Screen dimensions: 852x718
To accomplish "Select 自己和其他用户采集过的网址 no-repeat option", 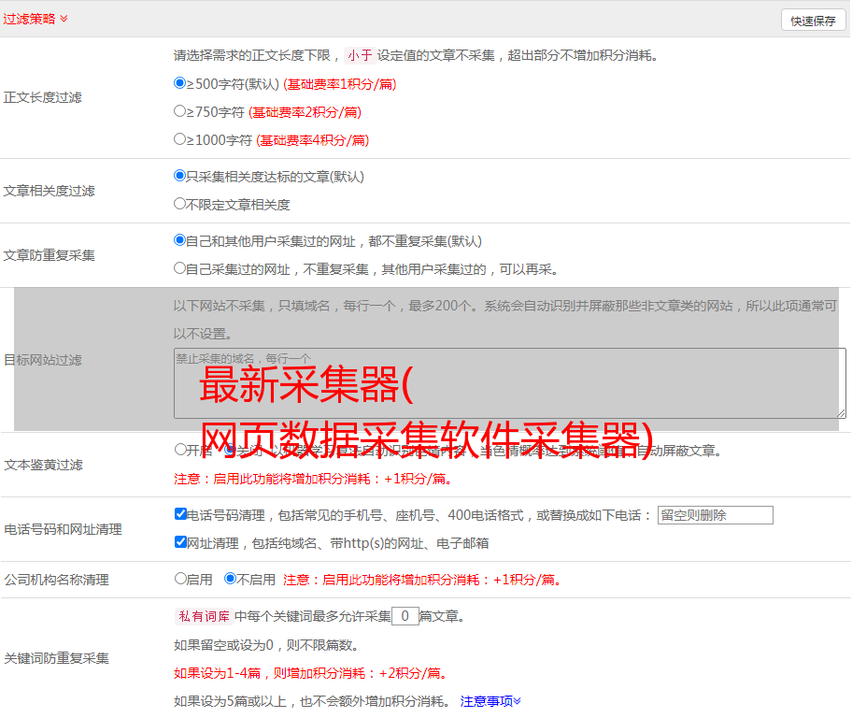I will click(180, 240).
